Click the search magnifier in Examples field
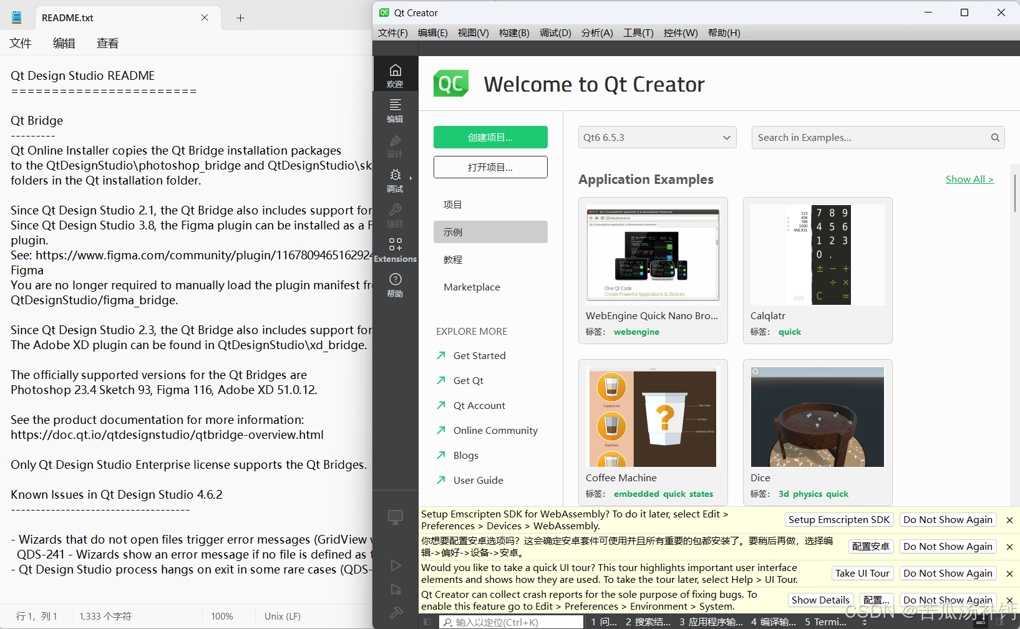1020x629 pixels. (995, 138)
